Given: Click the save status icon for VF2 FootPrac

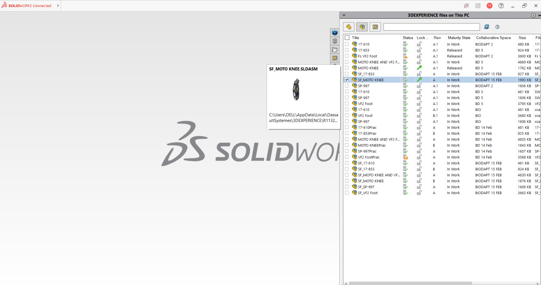Looking at the screenshot, I should (x=405, y=157).
